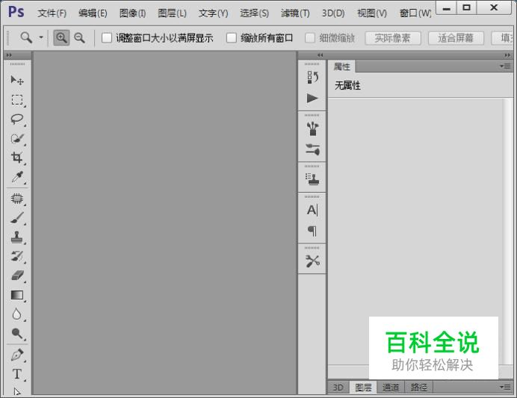Viewport: 517px width, 398px height.
Task: Open the Type (文字) menu
Action: [x=213, y=13]
